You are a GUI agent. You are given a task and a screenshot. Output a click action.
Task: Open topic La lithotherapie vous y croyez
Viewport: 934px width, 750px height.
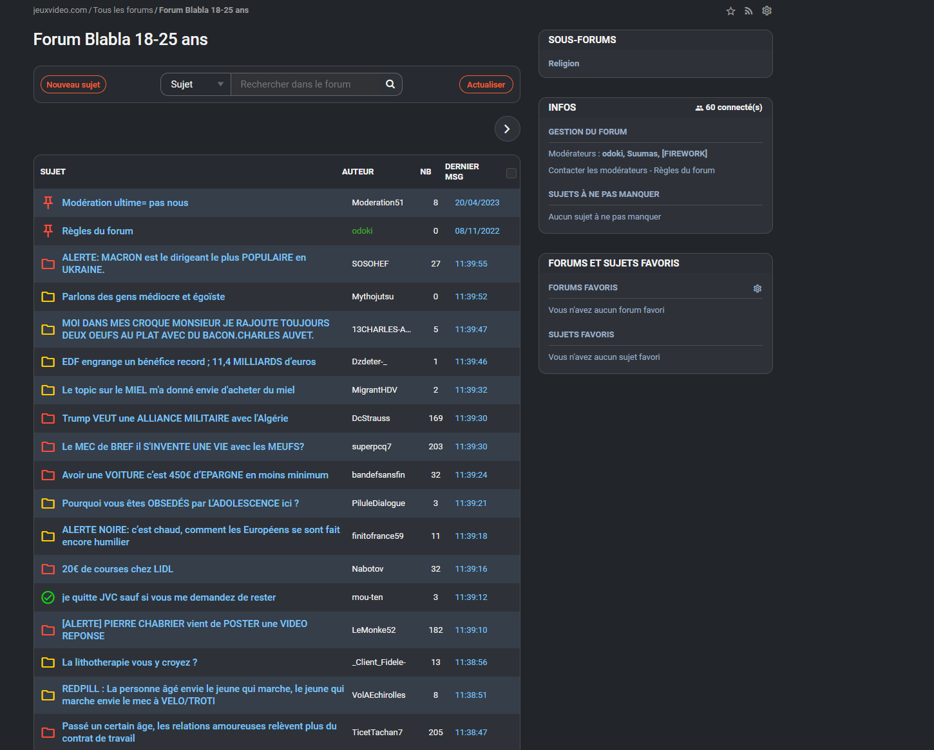pyautogui.click(x=129, y=662)
